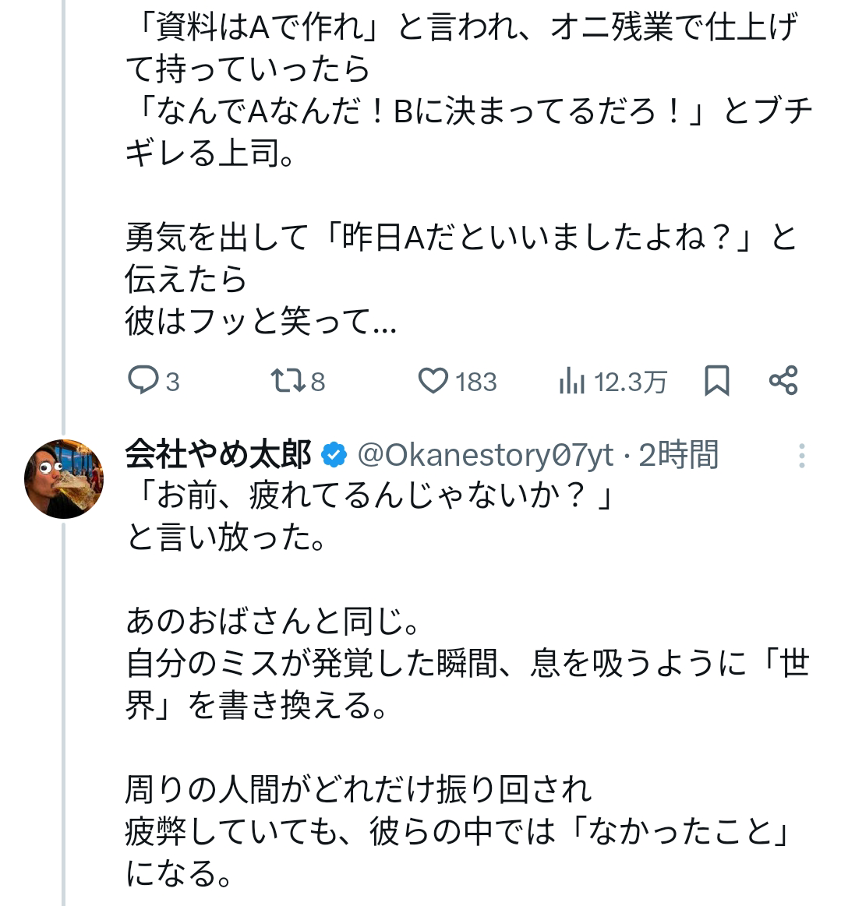Open the post starting 「資料はAで作れ」
Screen dimensions: 841x906
pyautogui.click(x=460, y=31)
